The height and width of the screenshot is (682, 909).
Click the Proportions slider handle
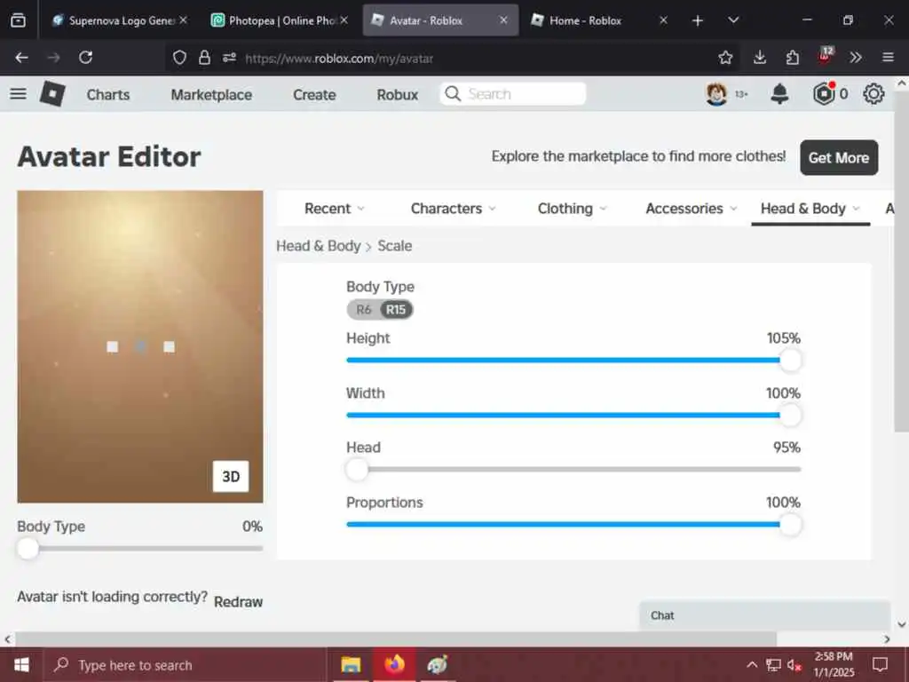790,525
